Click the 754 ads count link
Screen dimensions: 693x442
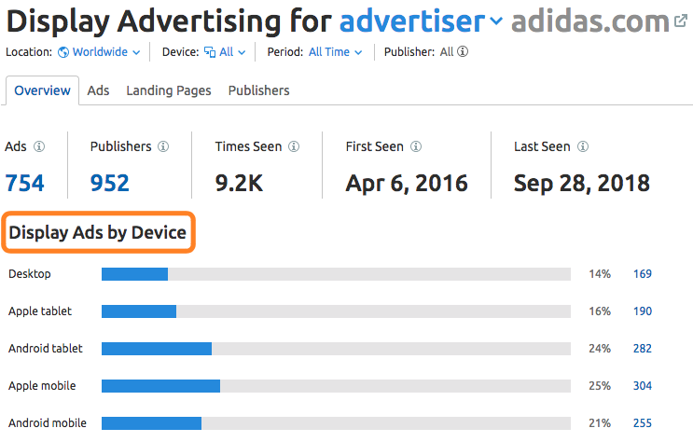point(25,183)
